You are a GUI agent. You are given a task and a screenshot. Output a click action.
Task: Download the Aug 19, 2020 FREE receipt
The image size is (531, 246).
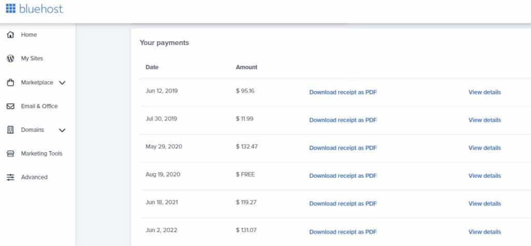343,176
